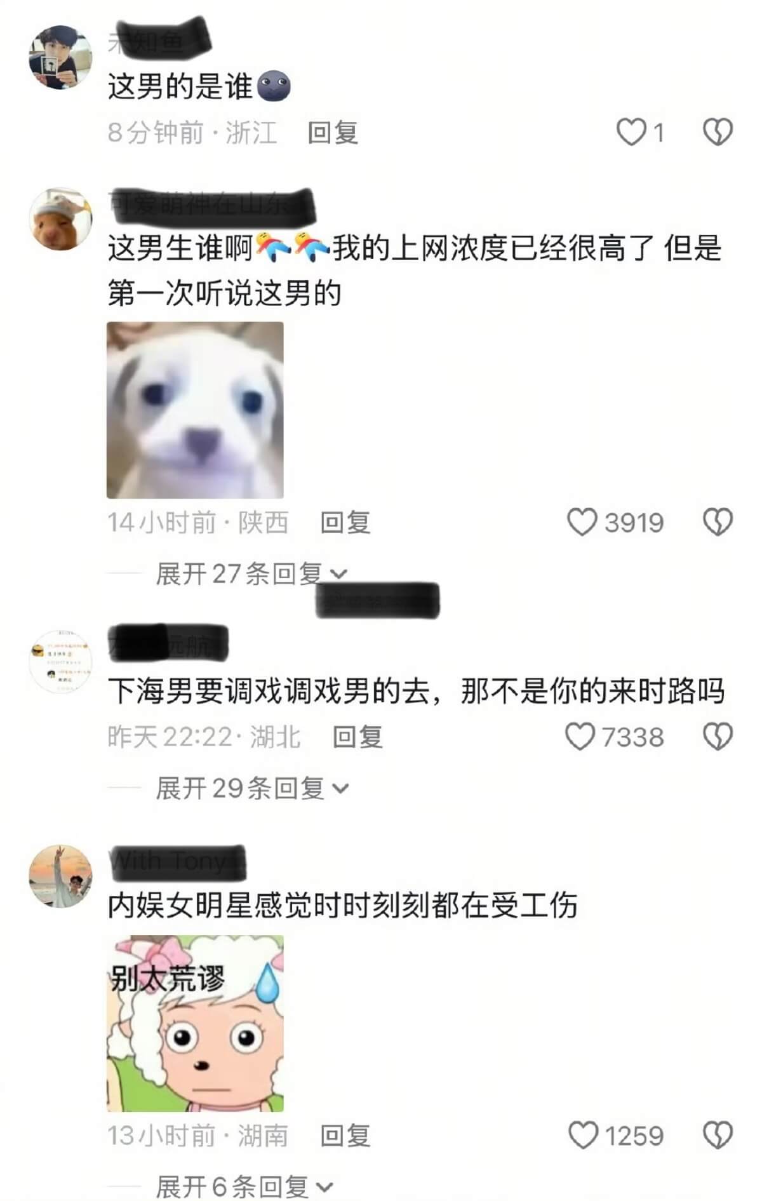762x1201 pixels.
Task: Dislike the comment from 陕西
Action: (718, 523)
